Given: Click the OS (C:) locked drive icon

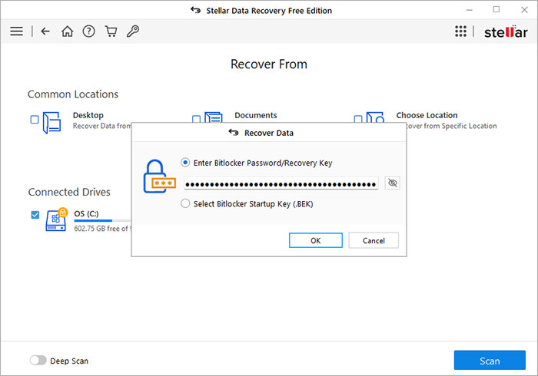Looking at the screenshot, I should 56,220.
